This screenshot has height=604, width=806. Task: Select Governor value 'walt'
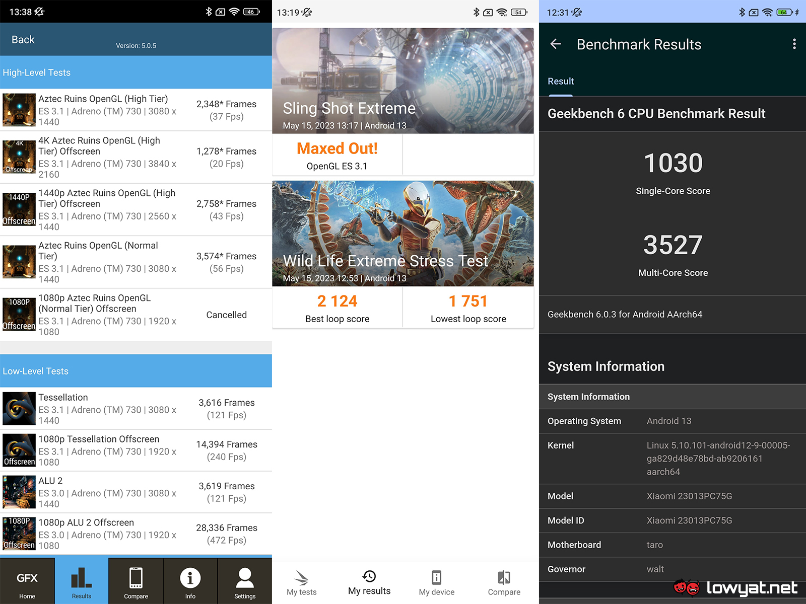pyautogui.click(x=655, y=569)
